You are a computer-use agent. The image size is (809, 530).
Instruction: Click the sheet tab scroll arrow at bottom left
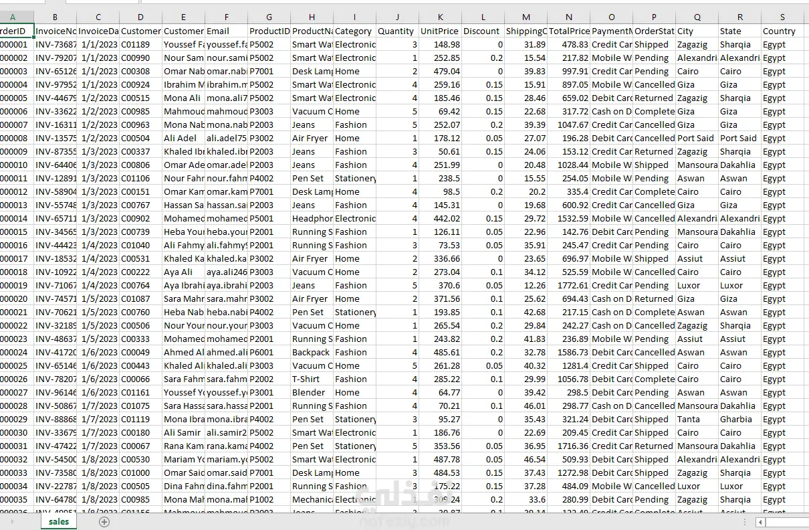click(11, 522)
